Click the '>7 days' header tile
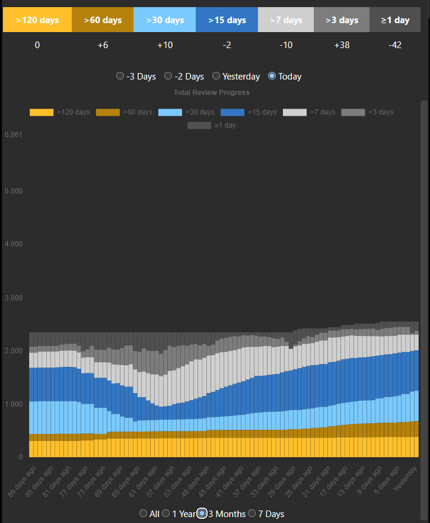430x523 pixels. (286, 20)
